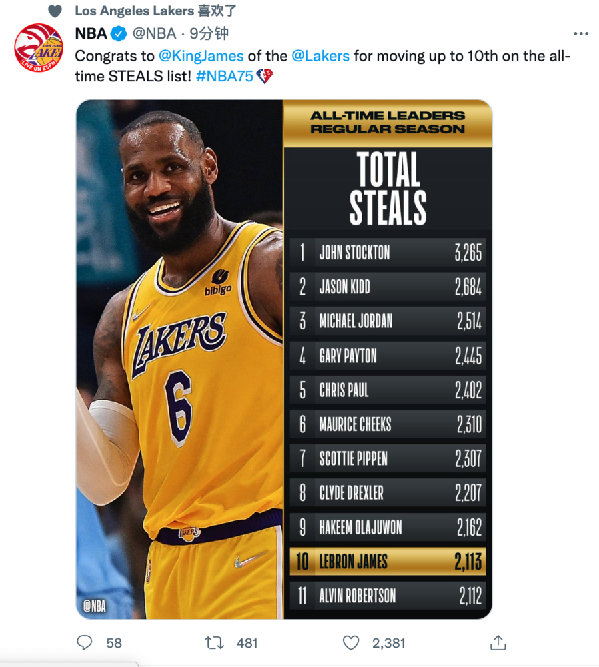Click the reply speech bubble icon
This screenshot has width=599, height=667.
(x=85, y=642)
